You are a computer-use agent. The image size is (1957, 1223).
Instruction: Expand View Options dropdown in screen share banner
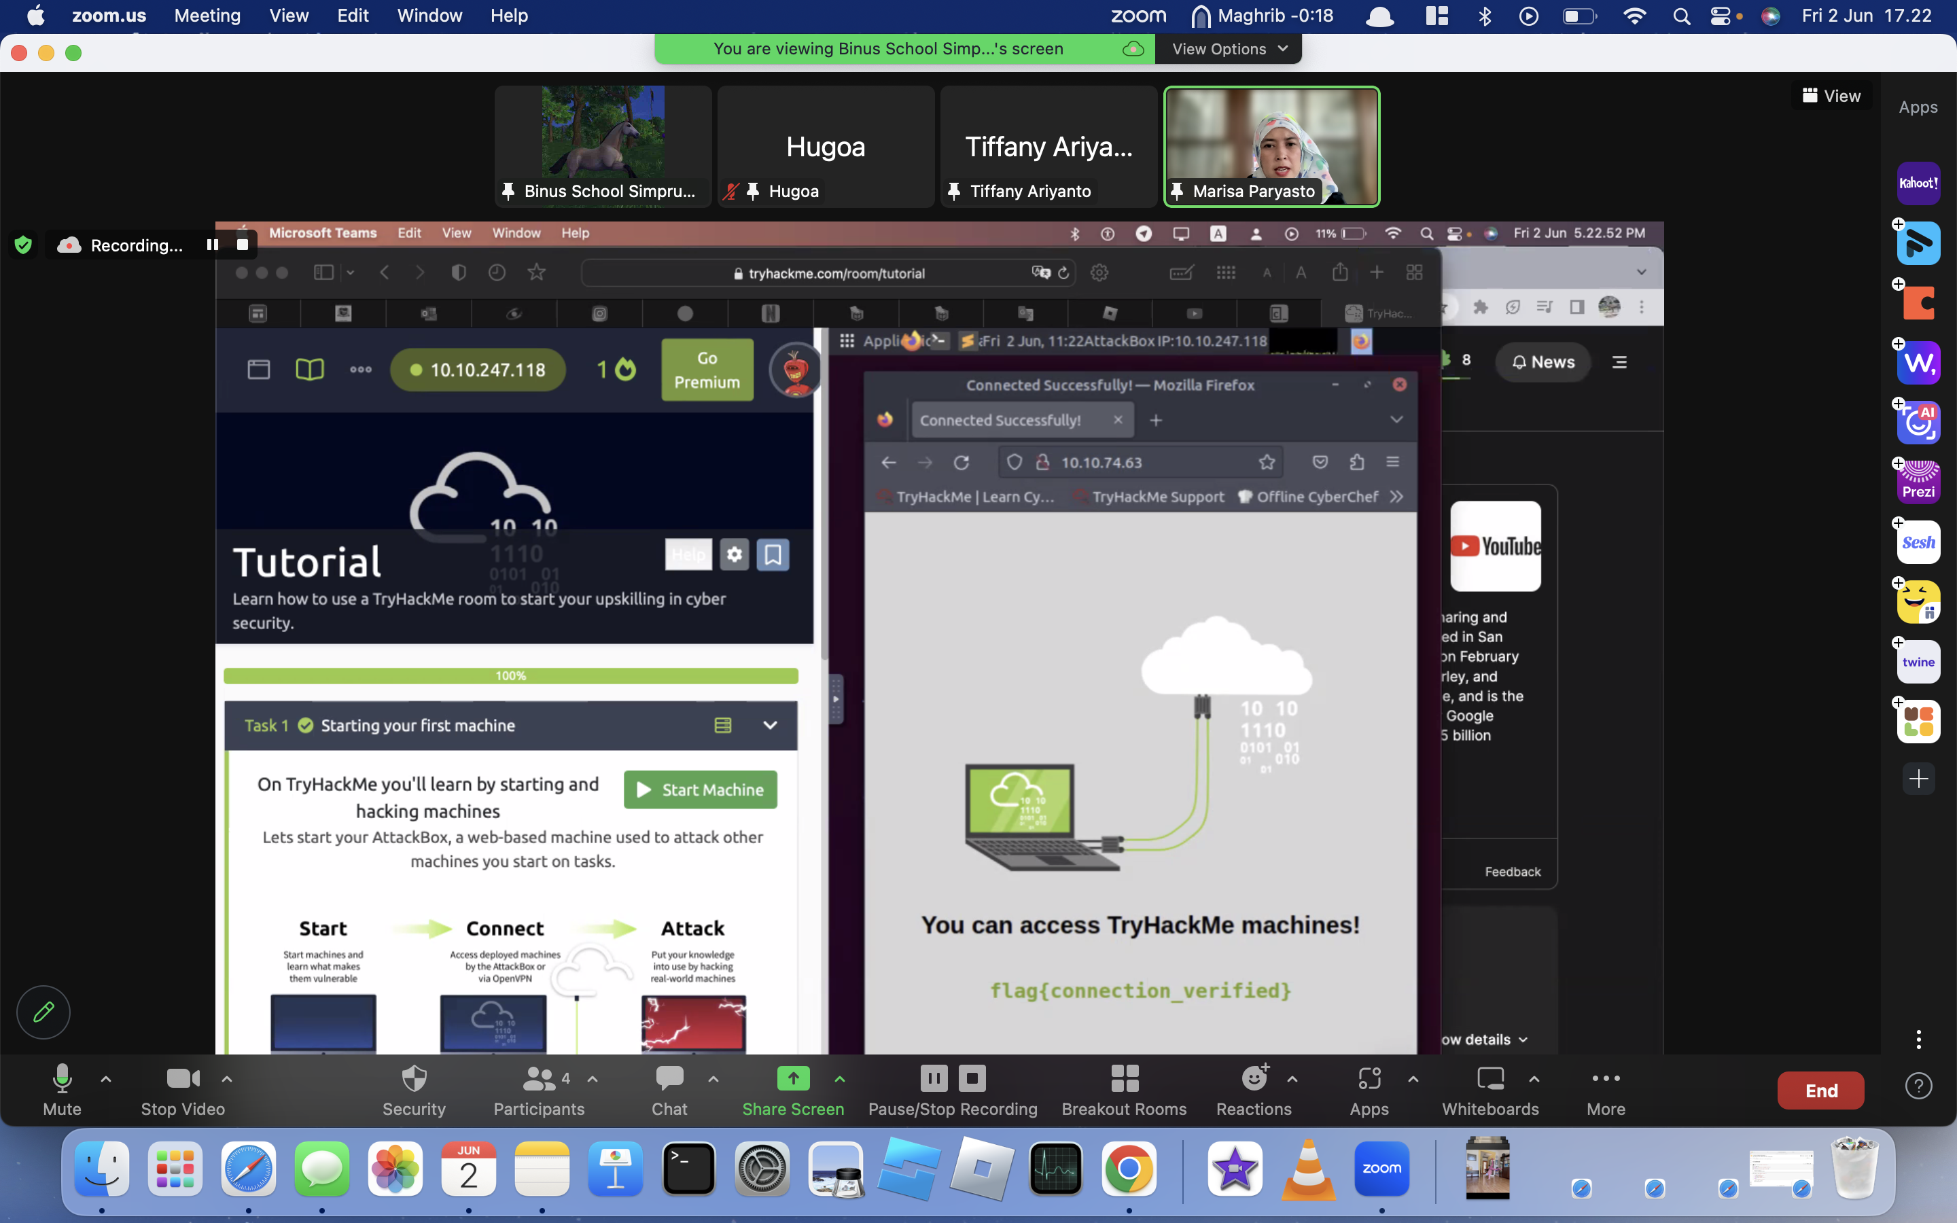(1230, 48)
